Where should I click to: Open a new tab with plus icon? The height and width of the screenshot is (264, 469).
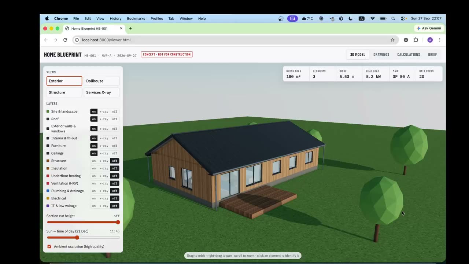pyautogui.click(x=130, y=28)
